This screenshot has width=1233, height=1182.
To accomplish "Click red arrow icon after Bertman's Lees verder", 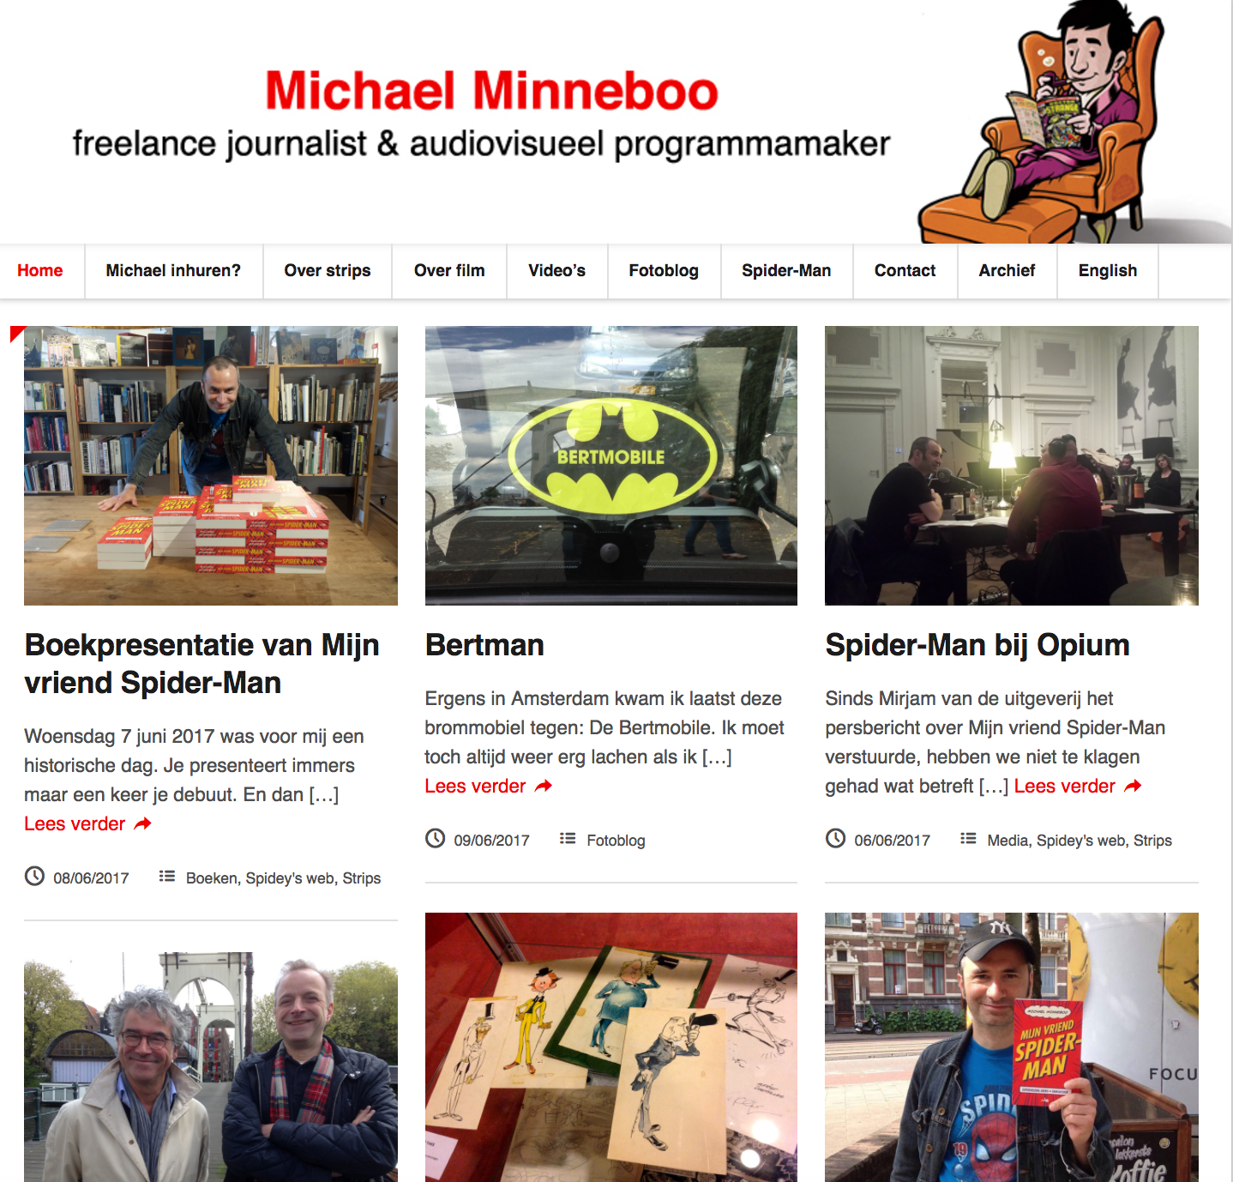I will 544,786.
